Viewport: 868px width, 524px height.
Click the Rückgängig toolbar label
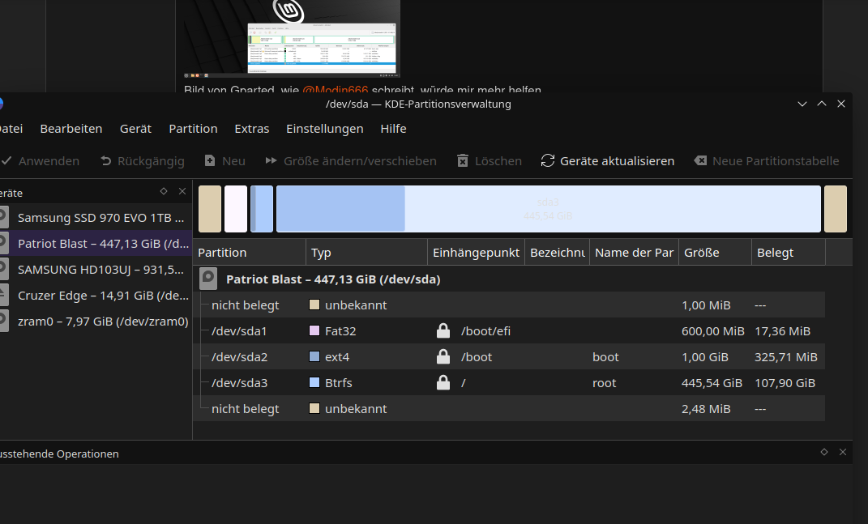click(151, 161)
